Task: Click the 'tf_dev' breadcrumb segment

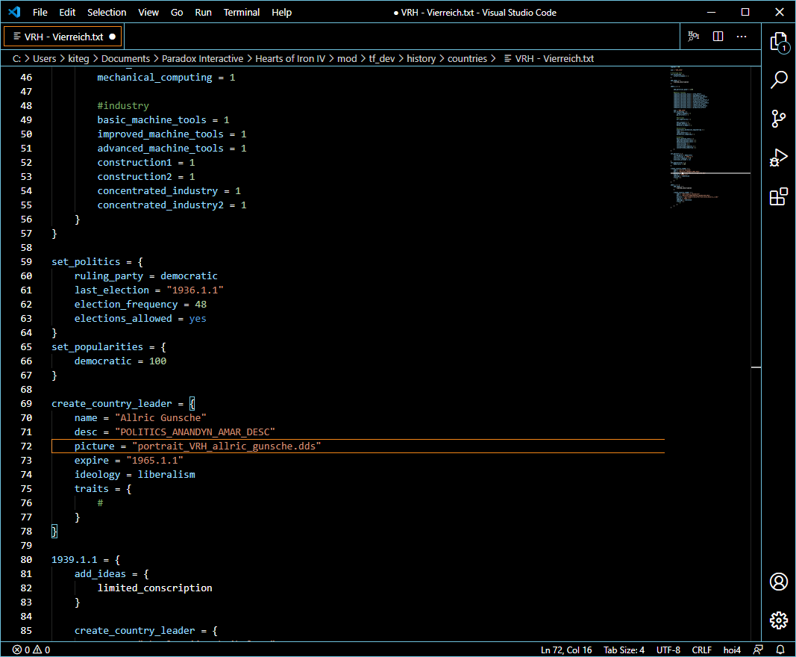Action: point(382,58)
